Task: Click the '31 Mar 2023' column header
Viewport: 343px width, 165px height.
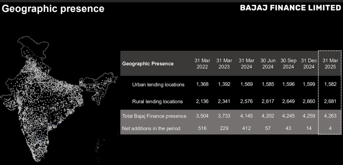Action: tap(224, 64)
